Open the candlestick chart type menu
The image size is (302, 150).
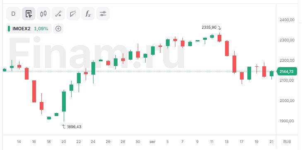coord(43,14)
